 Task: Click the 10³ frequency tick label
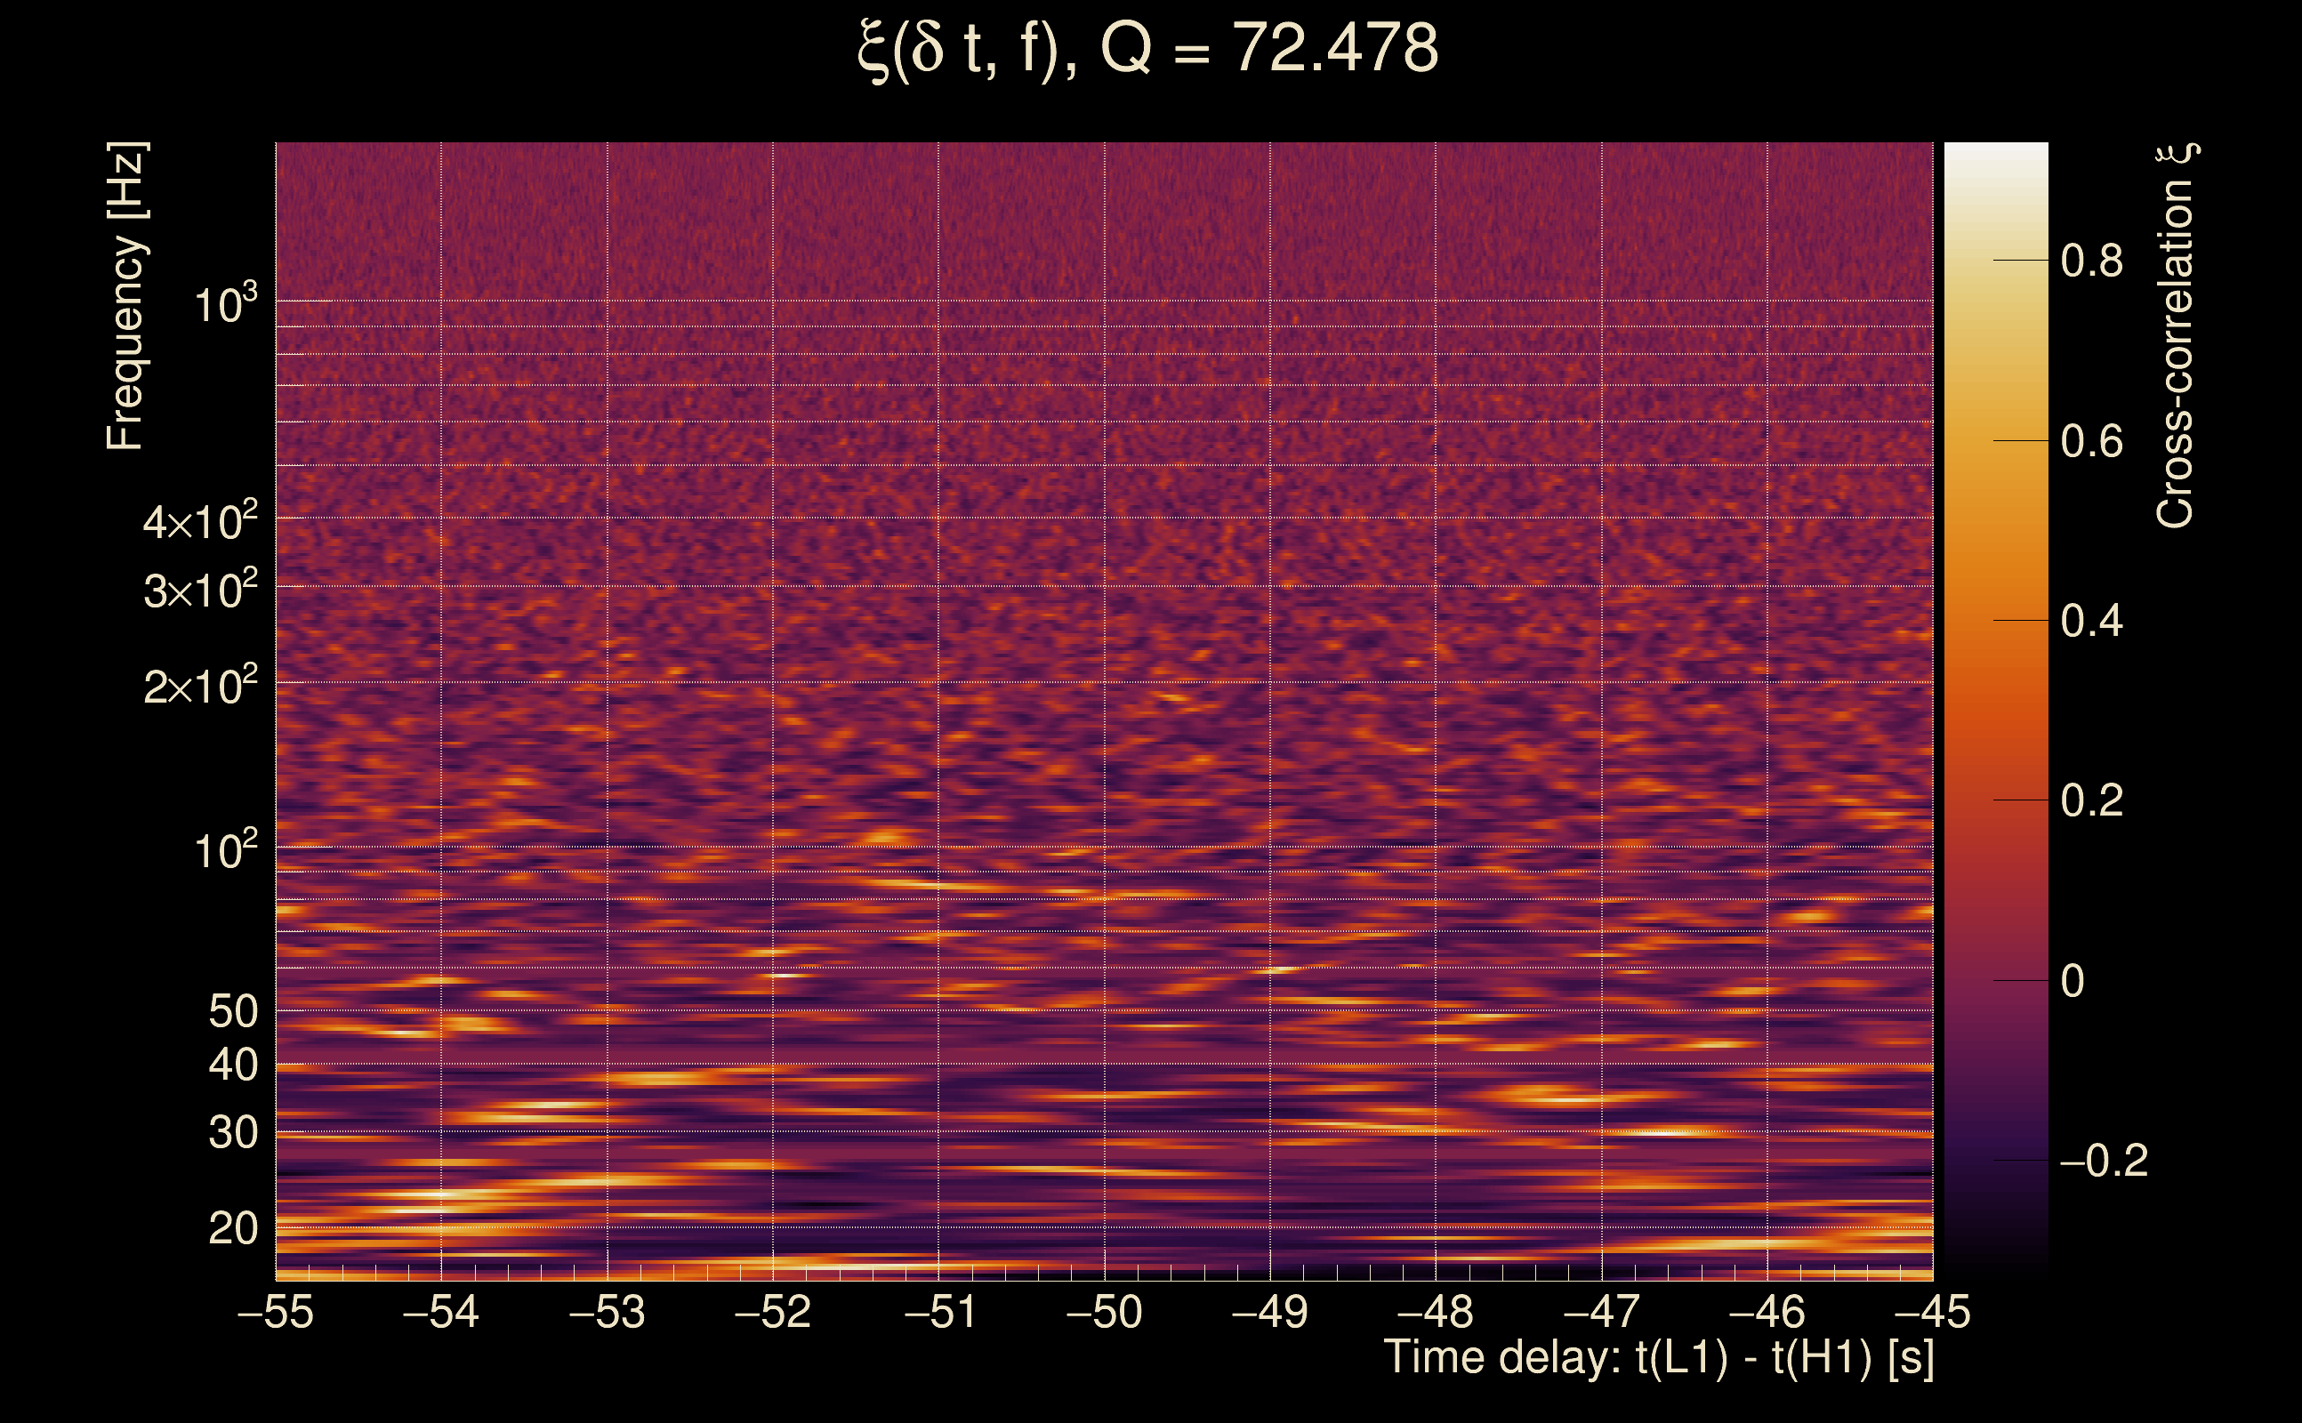tap(225, 304)
